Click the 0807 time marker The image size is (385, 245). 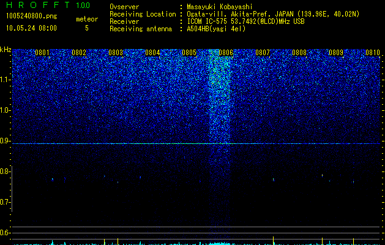point(263,53)
